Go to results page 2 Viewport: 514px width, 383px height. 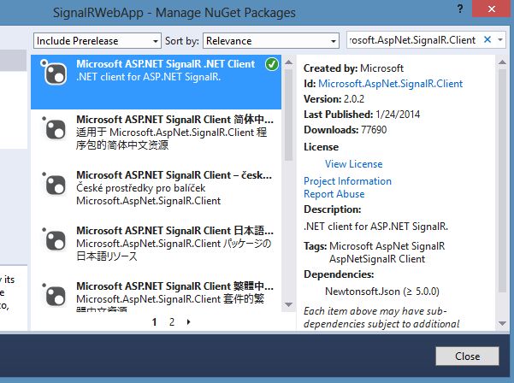[x=172, y=321]
